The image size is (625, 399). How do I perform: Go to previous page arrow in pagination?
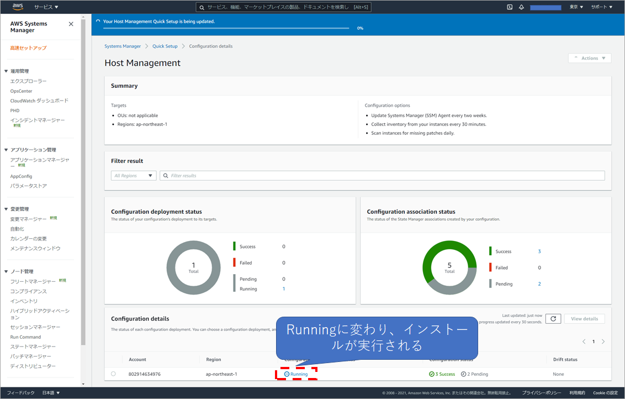[584, 342]
